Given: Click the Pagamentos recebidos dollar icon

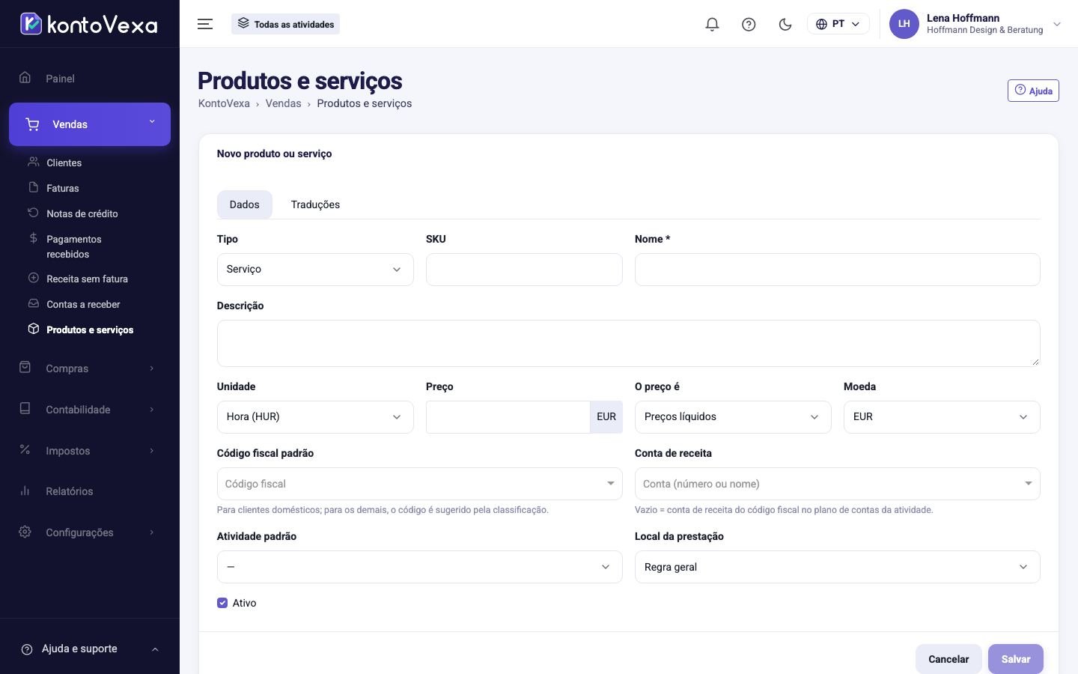Looking at the screenshot, I should point(33,238).
